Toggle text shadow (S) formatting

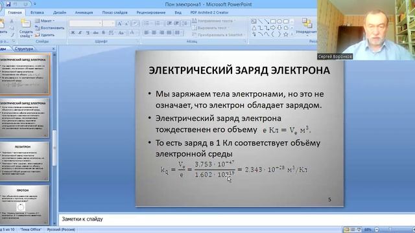[104, 33]
